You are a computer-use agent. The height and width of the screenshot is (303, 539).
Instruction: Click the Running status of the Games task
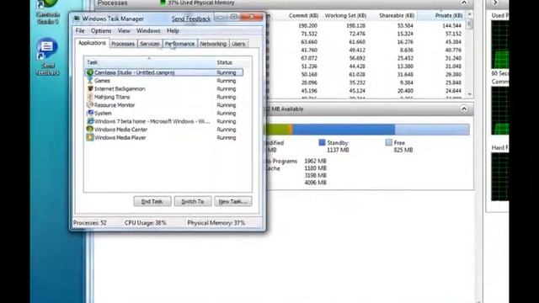click(227, 81)
